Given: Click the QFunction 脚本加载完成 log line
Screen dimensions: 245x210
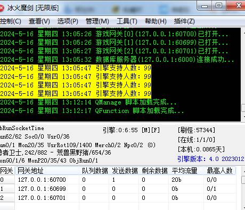Looking at the screenshot, I should point(92,111).
